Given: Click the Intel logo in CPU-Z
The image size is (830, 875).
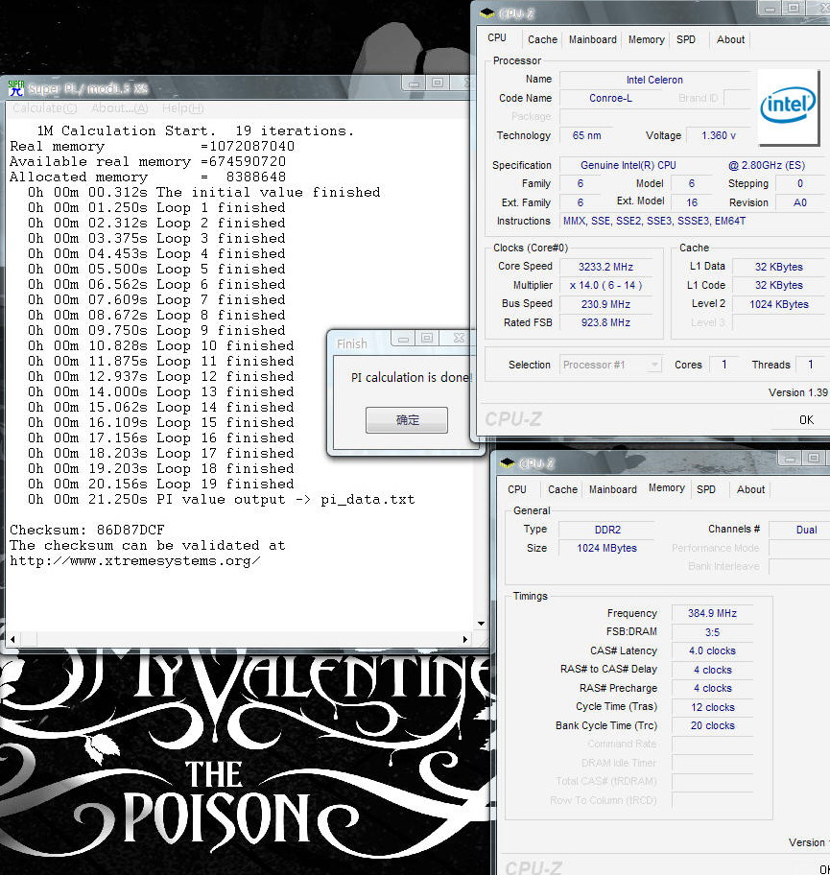Looking at the screenshot, I should pos(788,106).
